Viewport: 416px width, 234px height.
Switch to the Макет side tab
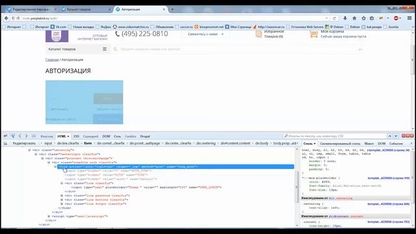click(x=369, y=144)
